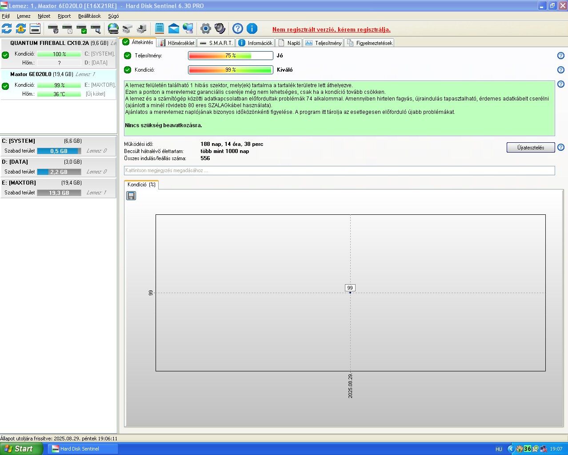
Task: Click the disk with clock toolbar icon
Action: (68, 29)
